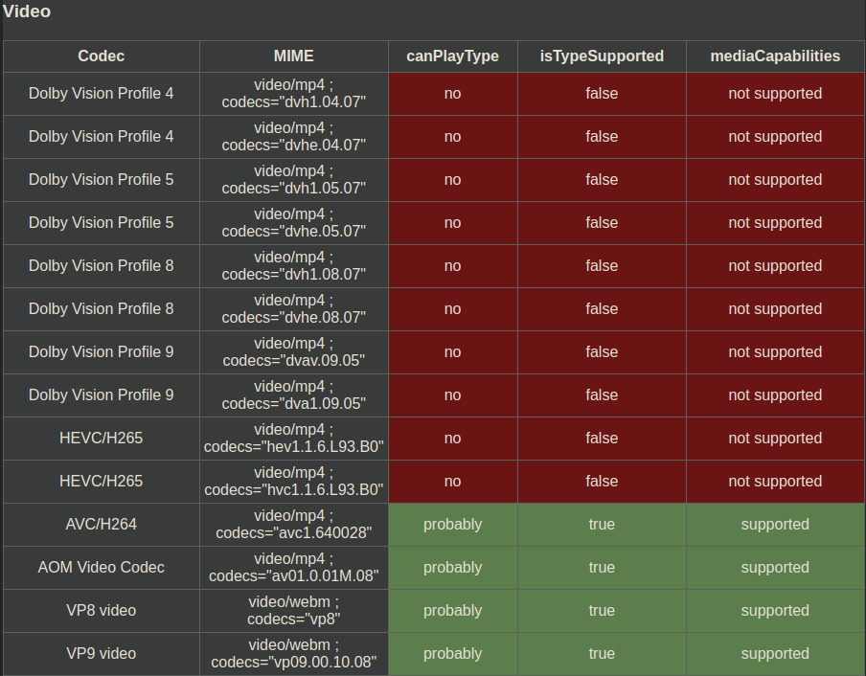Click canPlayType "no" in the dvhe.05.07 row
Viewport: 866px width, 676px height.
click(x=453, y=222)
